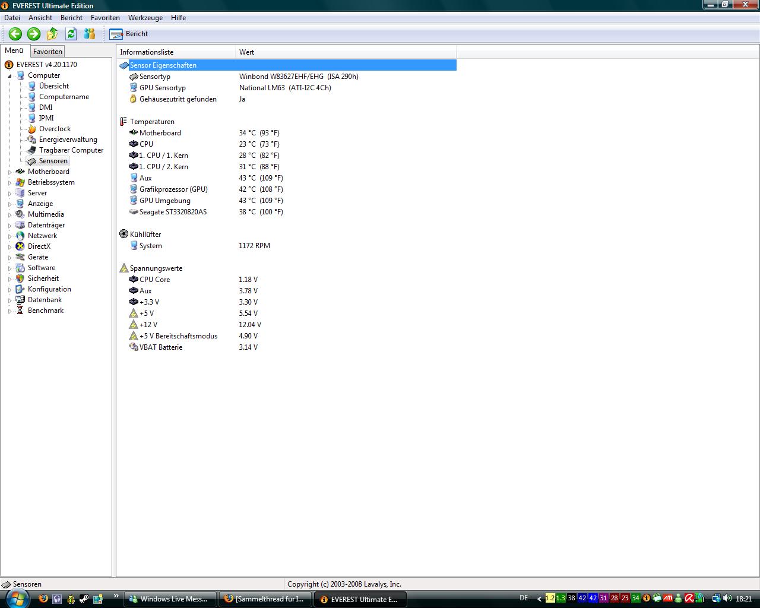Expand the Betriebssystem tree node
The image size is (760, 608).
tap(9, 183)
